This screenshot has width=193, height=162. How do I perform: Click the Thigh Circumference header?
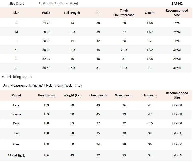click(x=124, y=13)
